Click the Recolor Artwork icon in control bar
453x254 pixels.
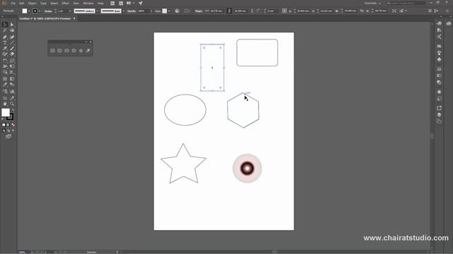[x=177, y=11]
